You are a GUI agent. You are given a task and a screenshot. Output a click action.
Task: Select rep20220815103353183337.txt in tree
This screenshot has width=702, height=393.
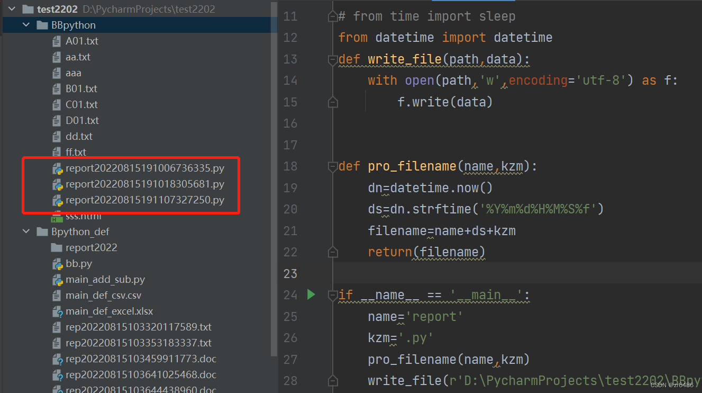[x=139, y=343]
